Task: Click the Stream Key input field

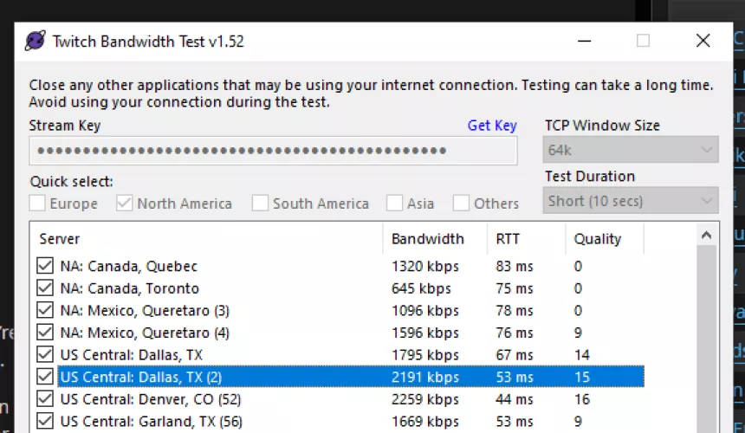Action: pos(273,151)
